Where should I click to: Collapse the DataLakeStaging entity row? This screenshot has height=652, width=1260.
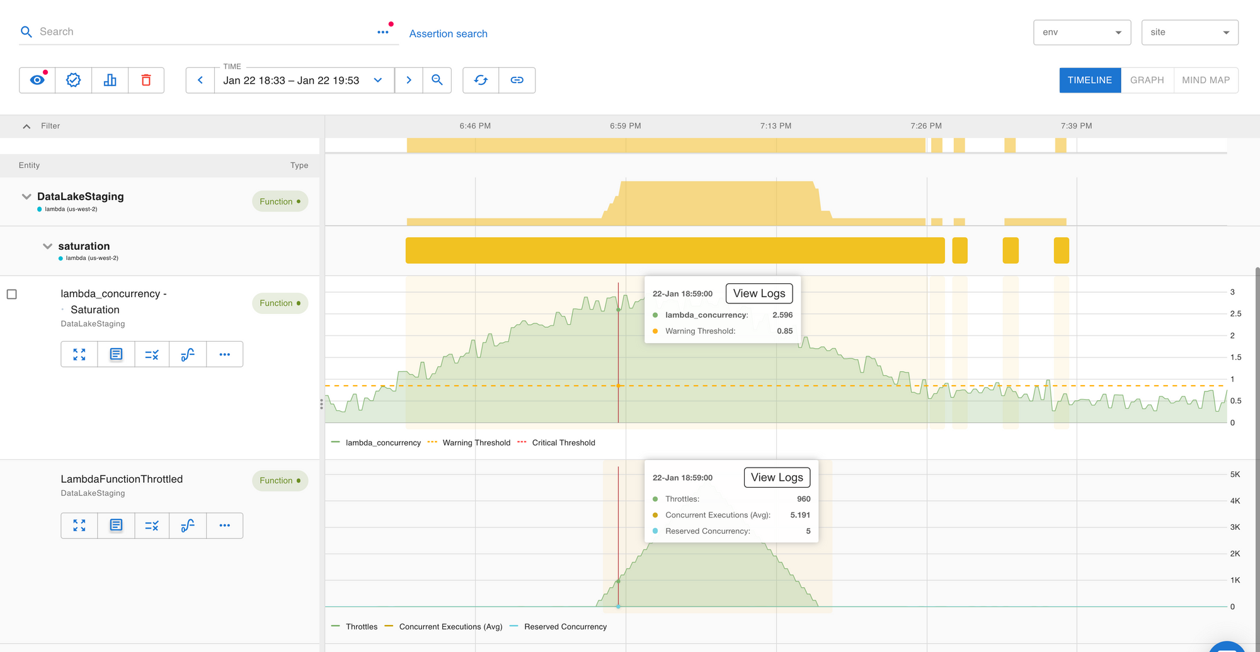click(26, 196)
